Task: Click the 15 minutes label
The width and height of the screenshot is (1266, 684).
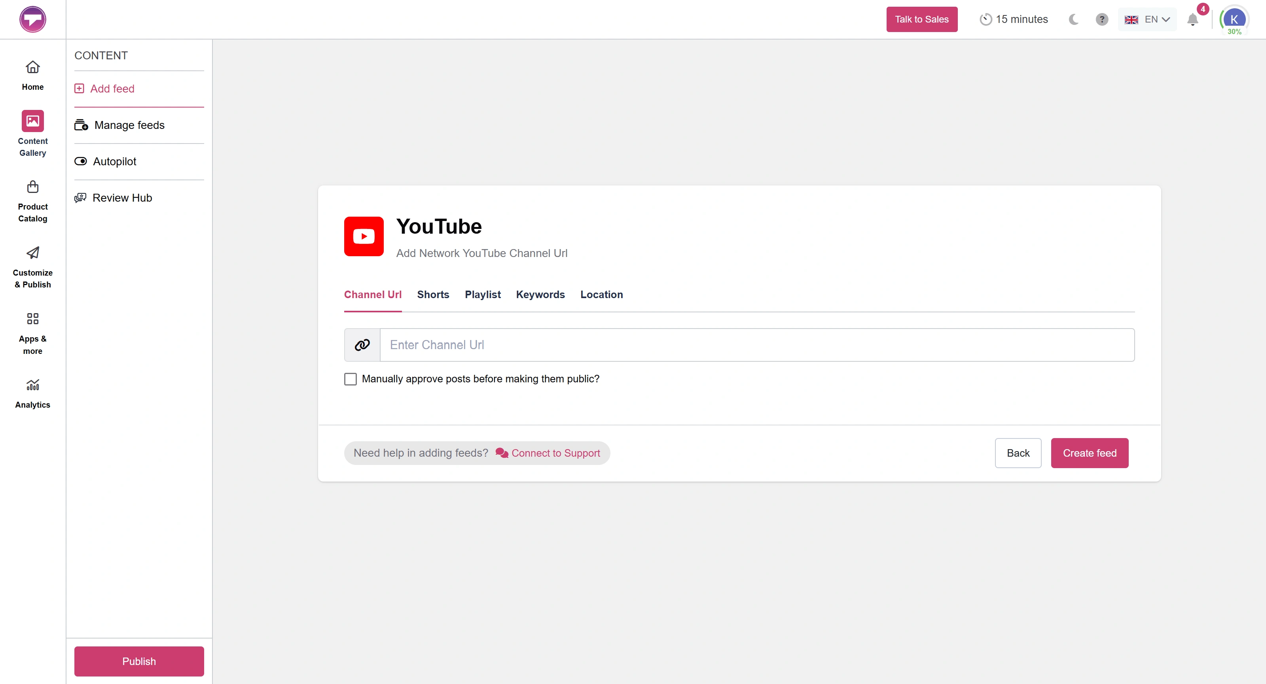Action: point(1022,19)
